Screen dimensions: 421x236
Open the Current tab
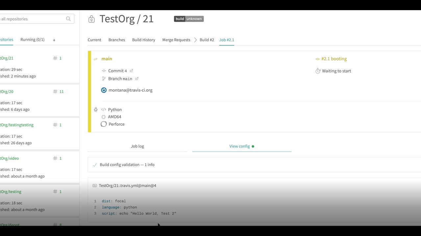[x=94, y=40]
